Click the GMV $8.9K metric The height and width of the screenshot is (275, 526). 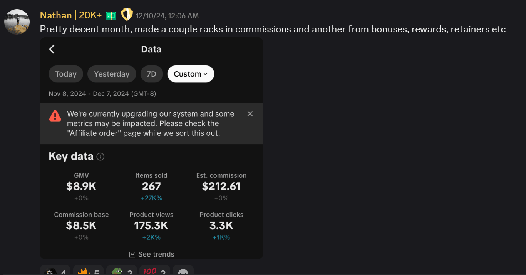click(81, 187)
